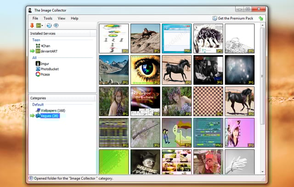Open the PNG window screenshot thumbnail
The width and height of the screenshot is (294, 187).
pyautogui.click(x=177, y=39)
